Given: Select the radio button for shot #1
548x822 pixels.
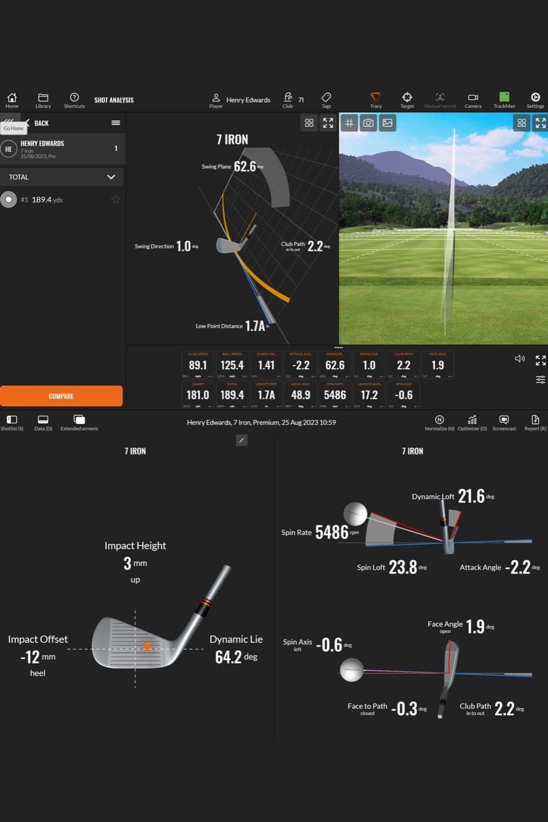Looking at the screenshot, I should coord(8,200).
